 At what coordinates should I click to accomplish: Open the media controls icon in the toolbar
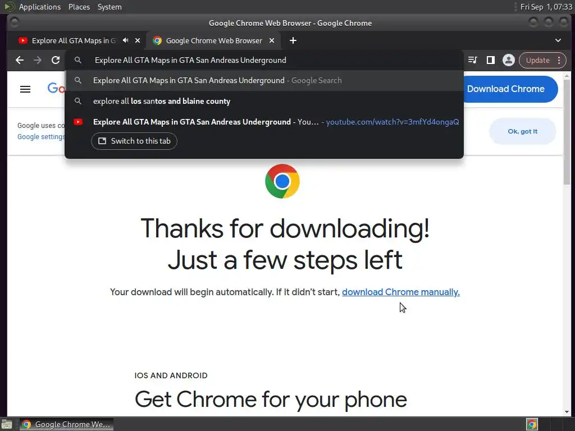473,60
